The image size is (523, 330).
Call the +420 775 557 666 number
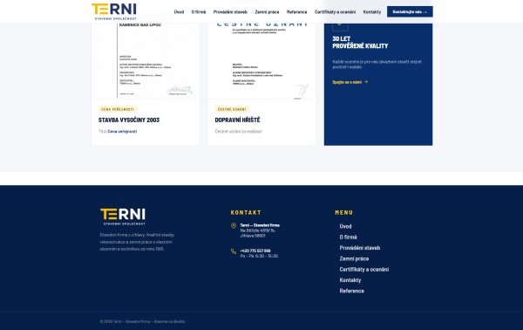tap(255, 251)
